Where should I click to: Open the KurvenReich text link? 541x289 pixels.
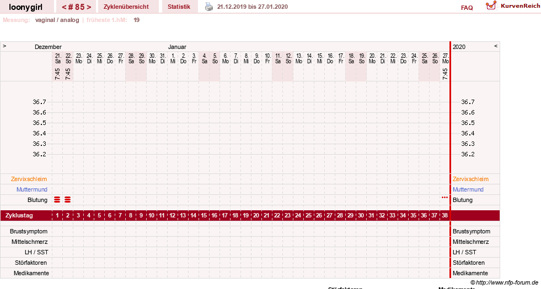pyautogui.click(x=520, y=6)
